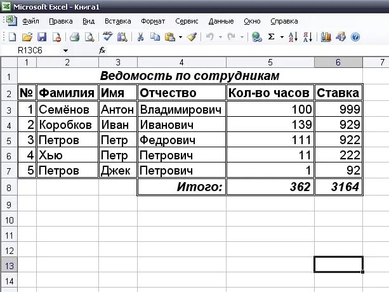Select the cell containing Хью

click(67, 155)
